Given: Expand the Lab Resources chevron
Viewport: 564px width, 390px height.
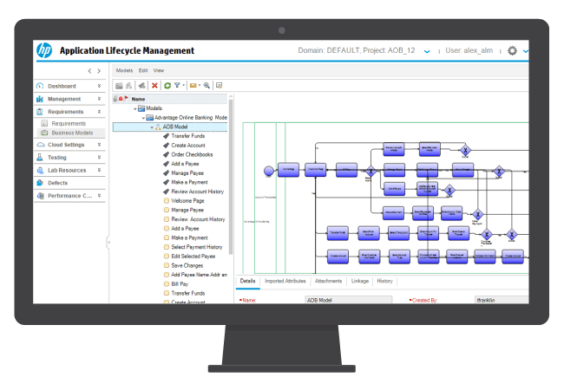Looking at the screenshot, I should (x=99, y=170).
